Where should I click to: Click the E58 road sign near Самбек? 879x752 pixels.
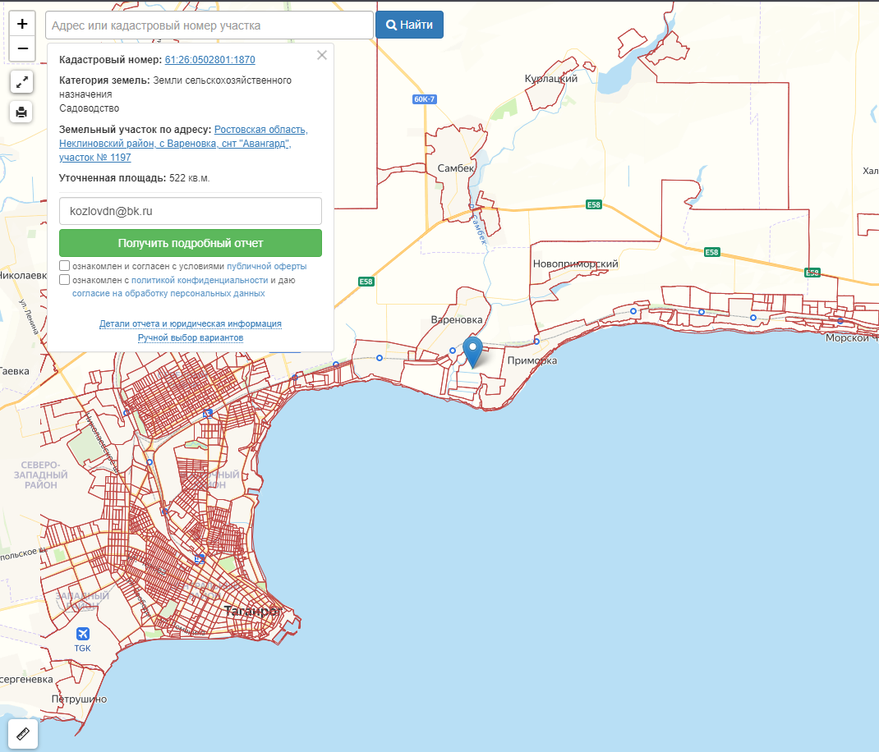point(594,204)
